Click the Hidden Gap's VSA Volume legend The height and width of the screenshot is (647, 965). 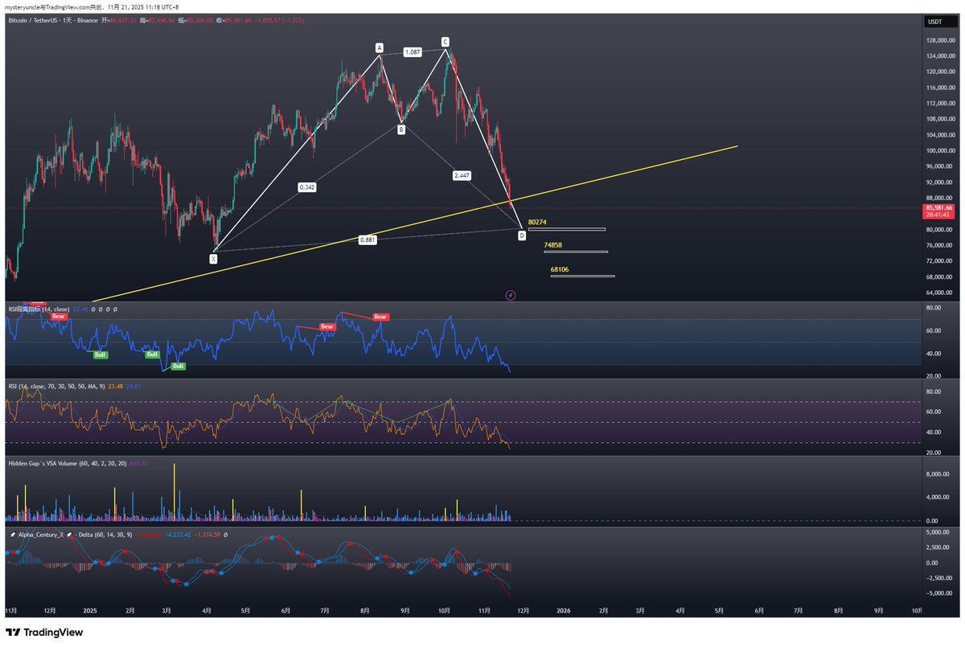coord(67,464)
